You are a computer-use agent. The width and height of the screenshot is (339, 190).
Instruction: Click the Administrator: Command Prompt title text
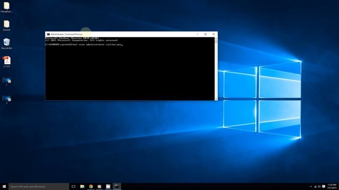point(66,34)
